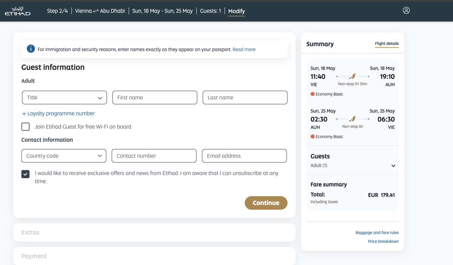
Task: Open the Flight details tab
Action: pyautogui.click(x=387, y=44)
